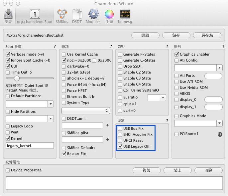The height and width of the screenshot is (196, 228).
Task: Click the 貼上 paste button
Action: click(x=177, y=170)
